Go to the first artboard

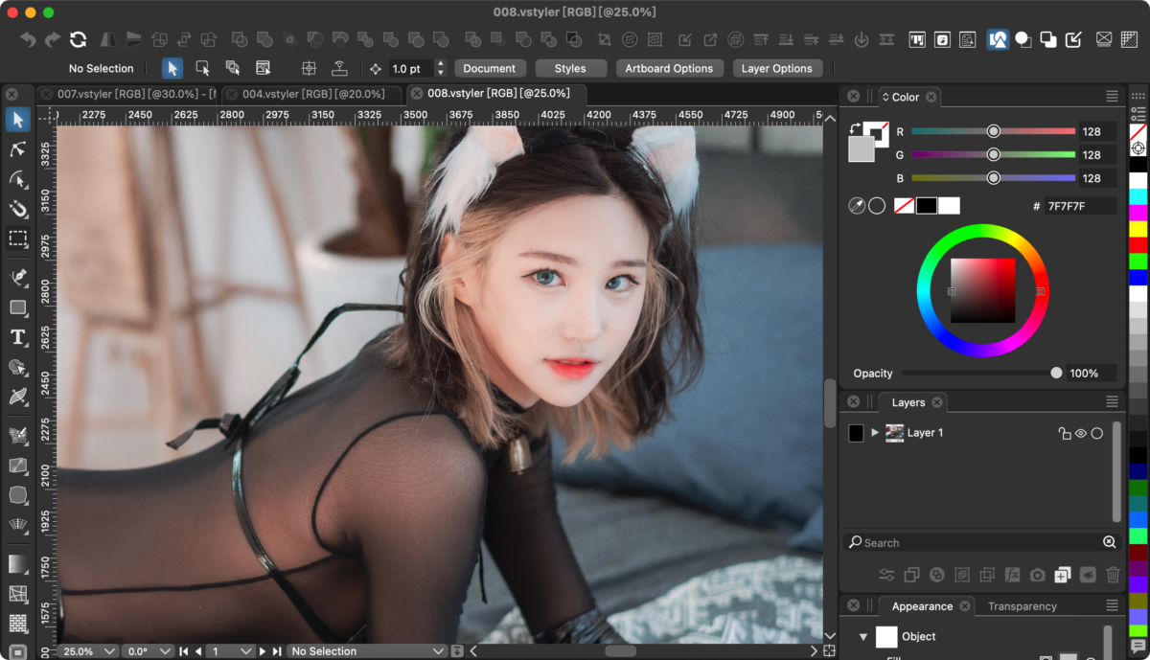tap(184, 651)
